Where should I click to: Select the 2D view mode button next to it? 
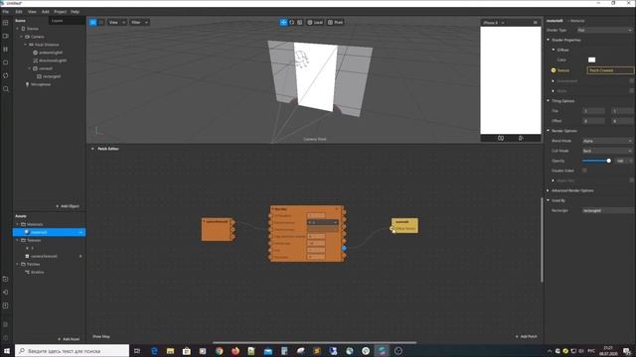click(101, 22)
